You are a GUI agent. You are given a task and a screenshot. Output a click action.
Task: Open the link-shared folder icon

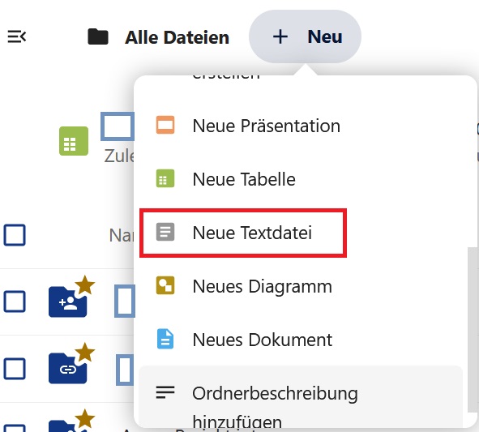click(x=68, y=369)
